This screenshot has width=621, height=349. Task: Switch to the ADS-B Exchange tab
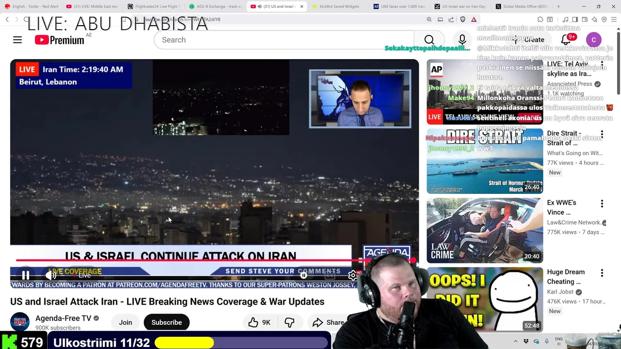coord(215,6)
